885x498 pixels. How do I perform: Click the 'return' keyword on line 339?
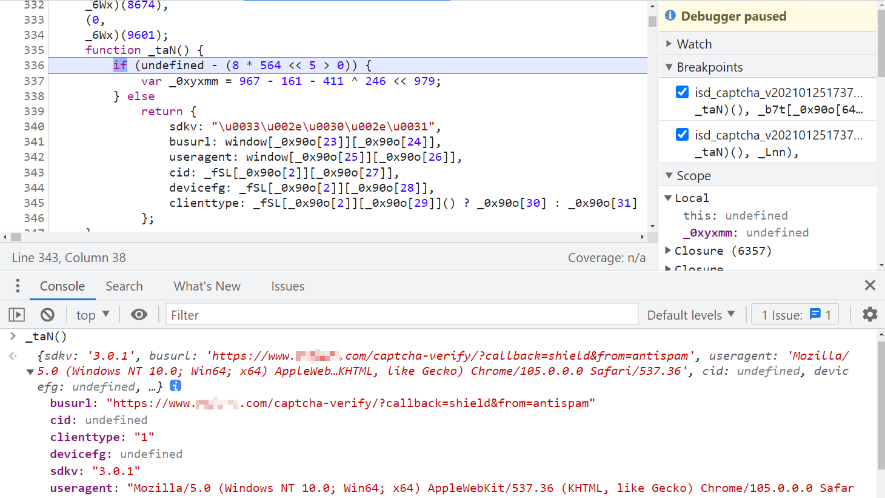click(162, 111)
